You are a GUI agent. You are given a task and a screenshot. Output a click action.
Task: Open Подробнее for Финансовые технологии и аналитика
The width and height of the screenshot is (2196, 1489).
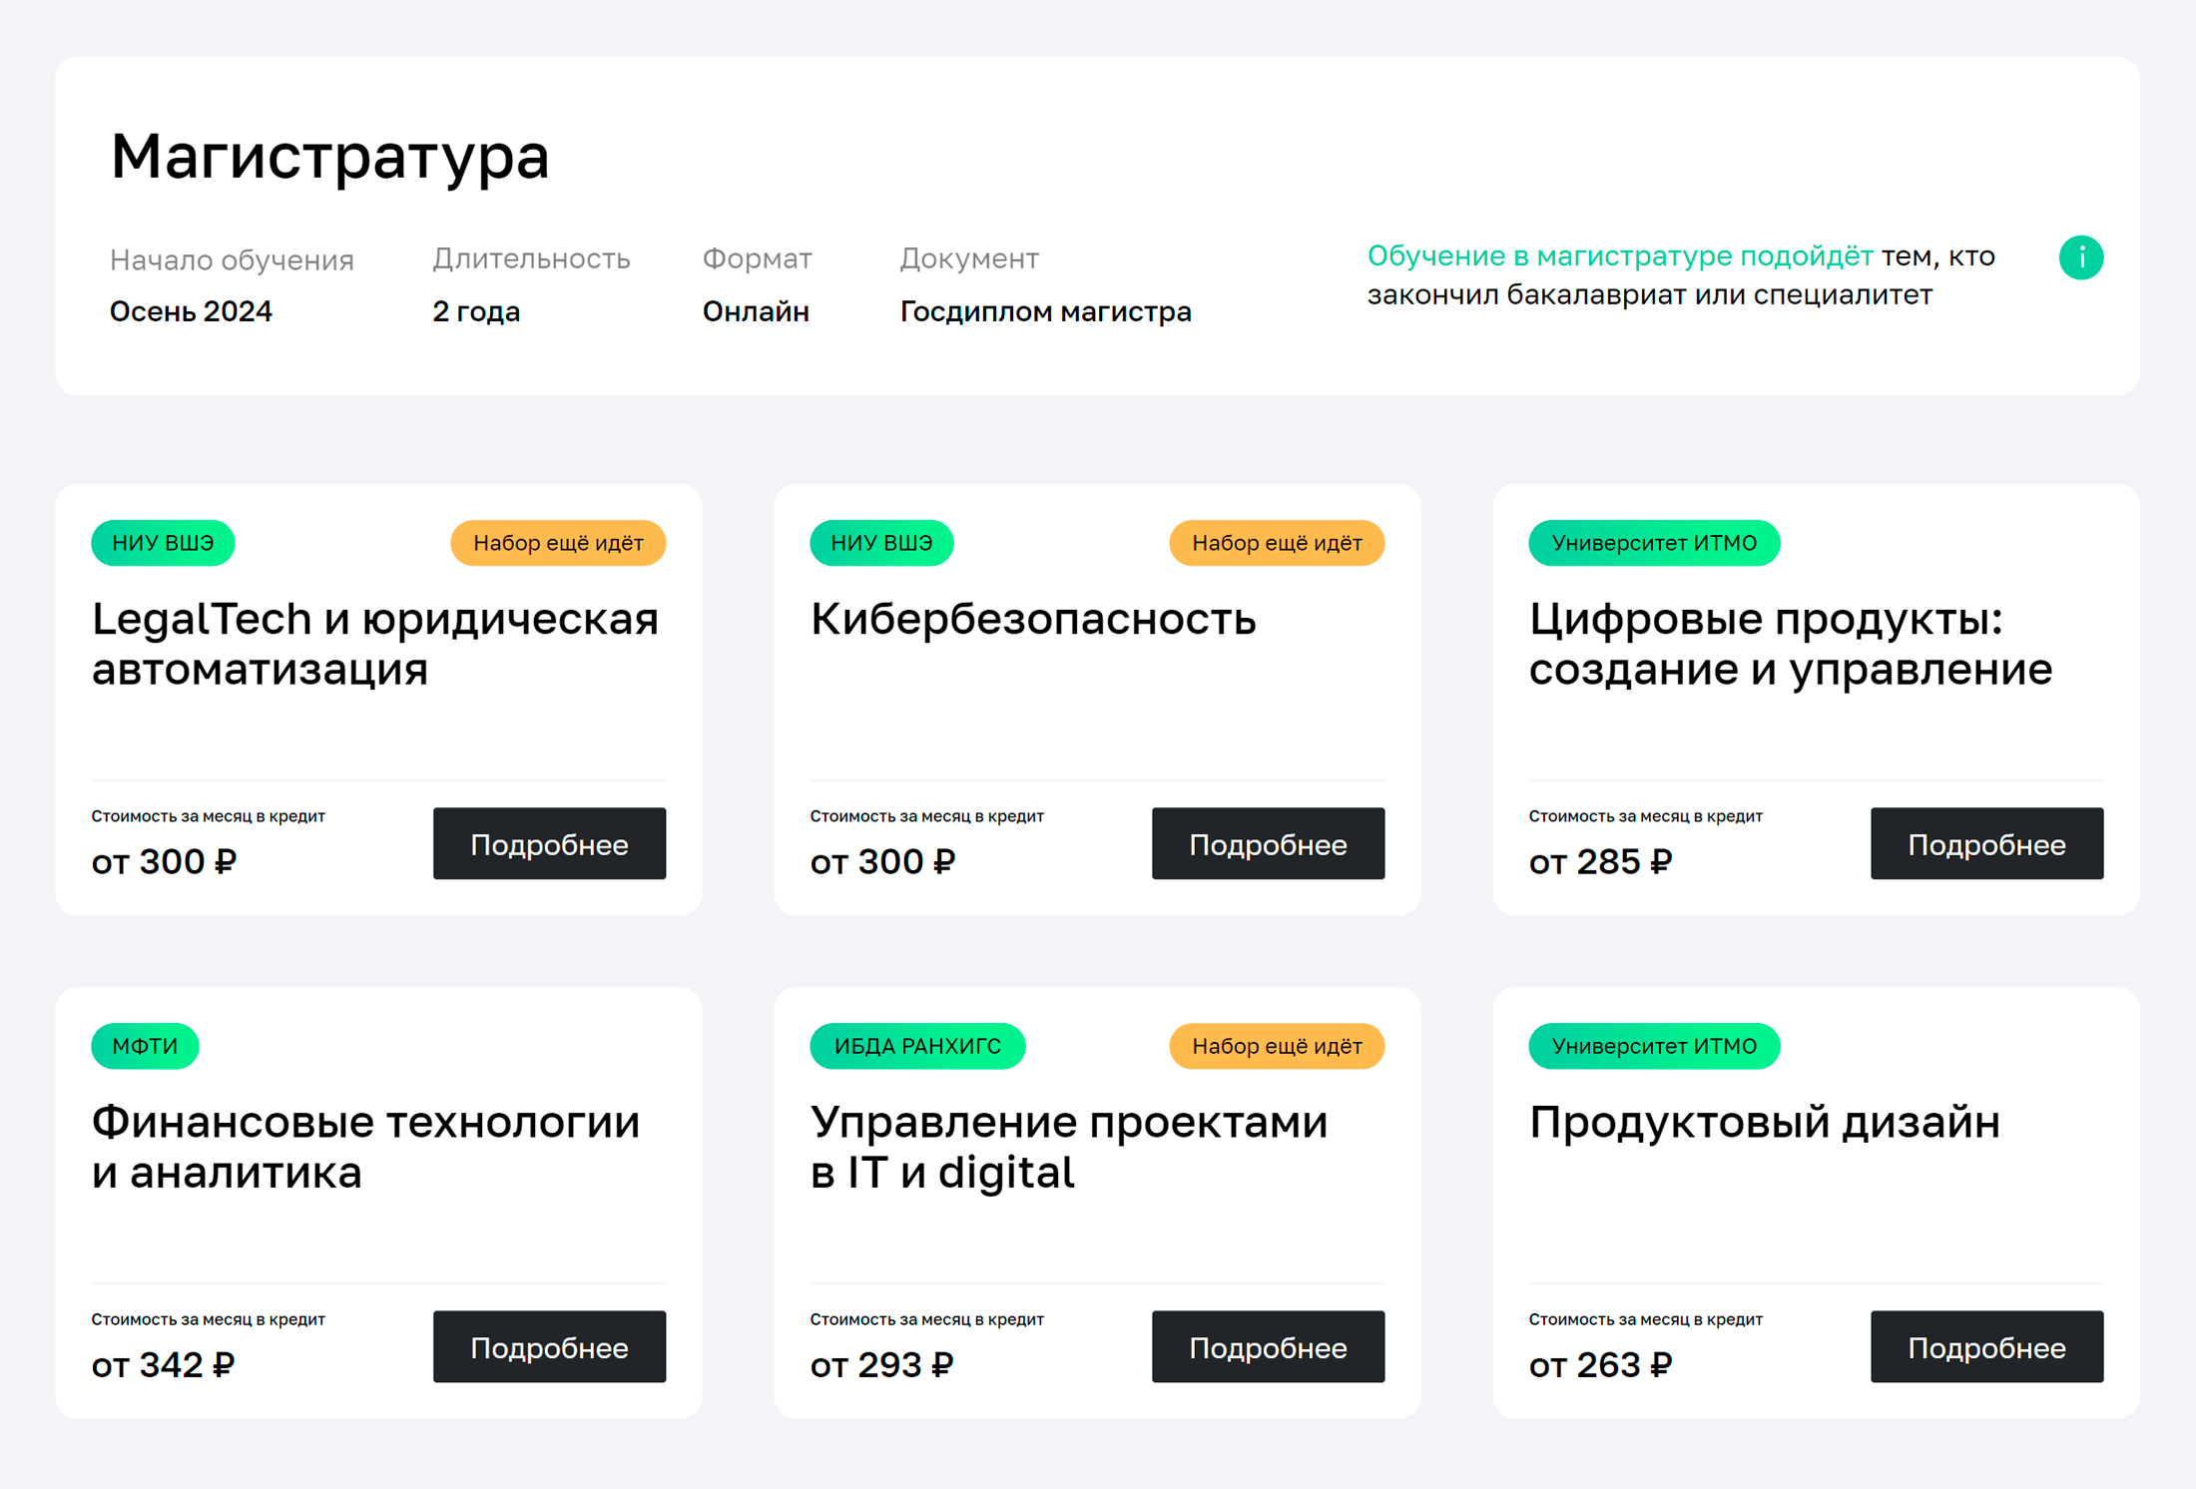[x=549, y=1346]
